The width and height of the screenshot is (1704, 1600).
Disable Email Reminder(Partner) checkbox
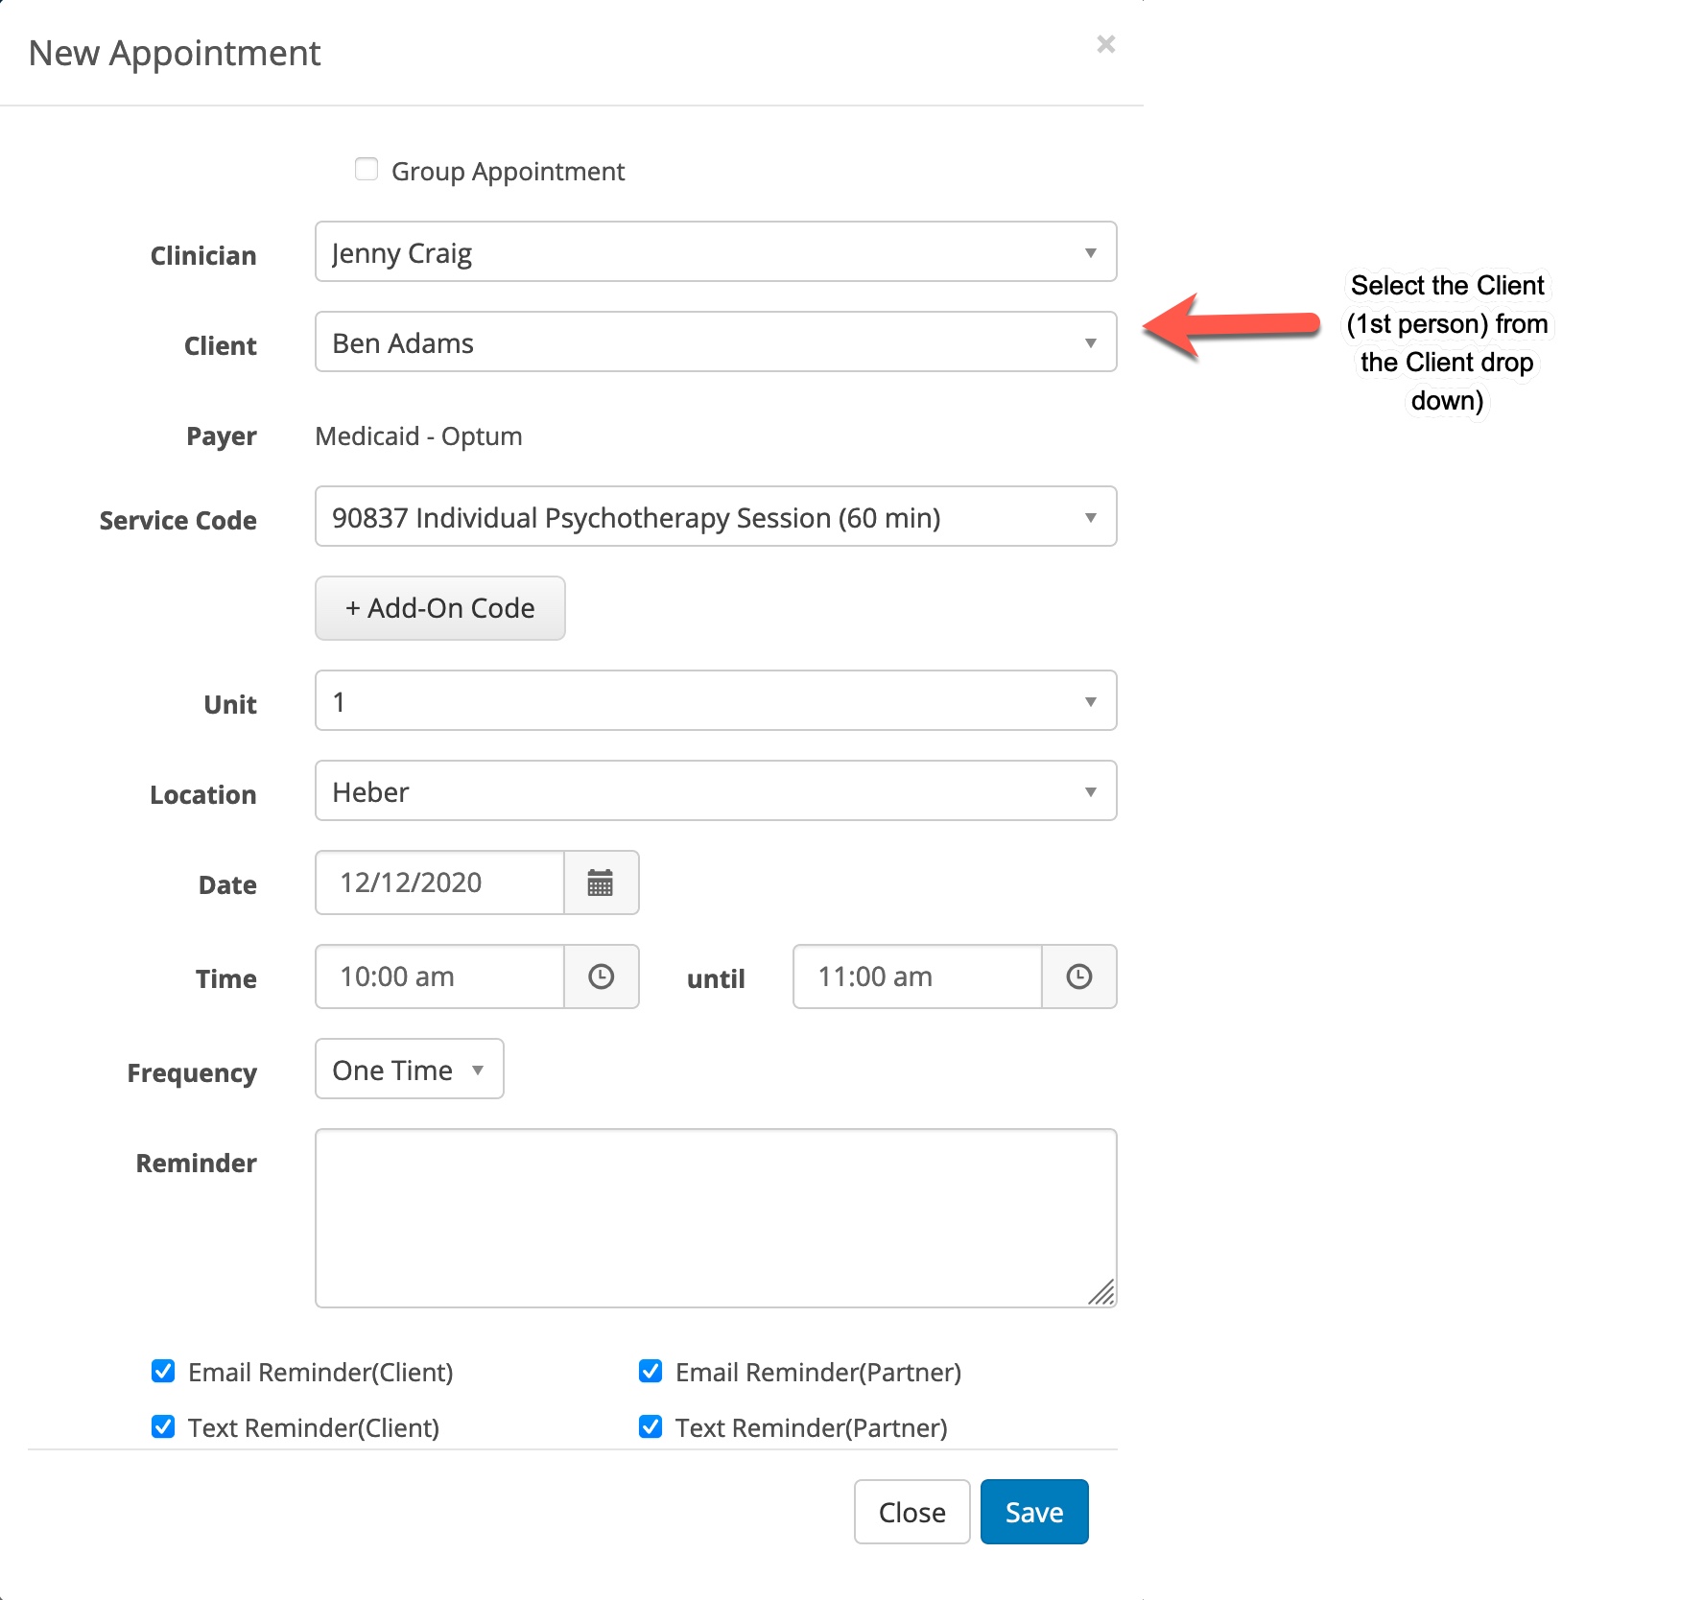[651, 1372]
